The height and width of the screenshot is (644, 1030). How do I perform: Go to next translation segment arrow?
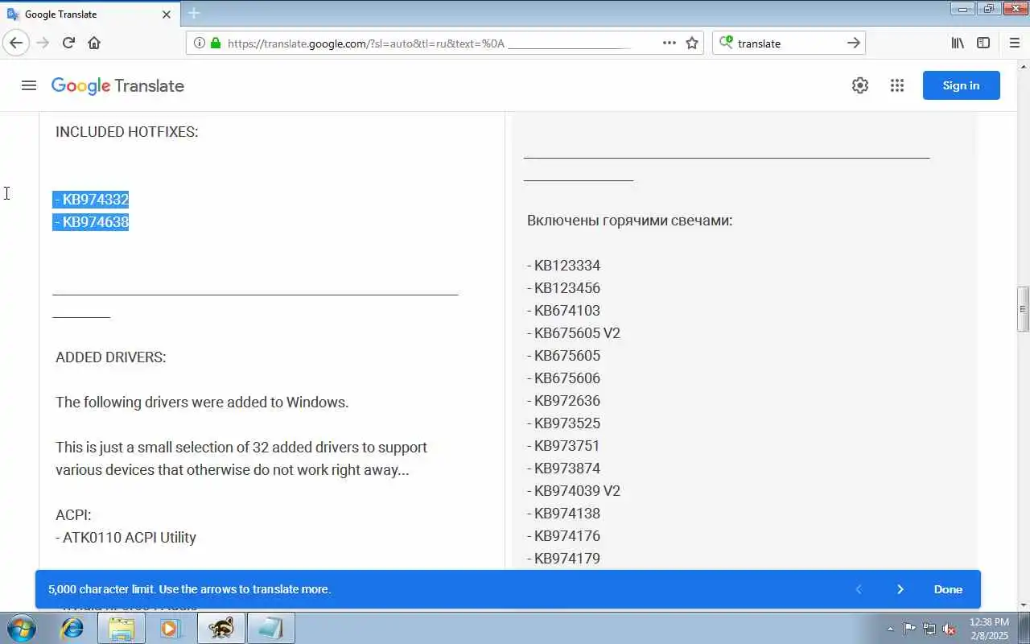pyautogui.click(x=900, y=589)
